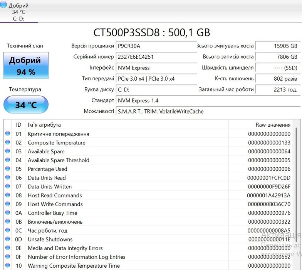Click status dot for Data Units Written row
302x270 pixels.
coord(8,186)
